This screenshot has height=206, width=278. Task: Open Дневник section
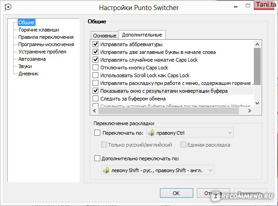pyautogui.click(x=29, y=74)
